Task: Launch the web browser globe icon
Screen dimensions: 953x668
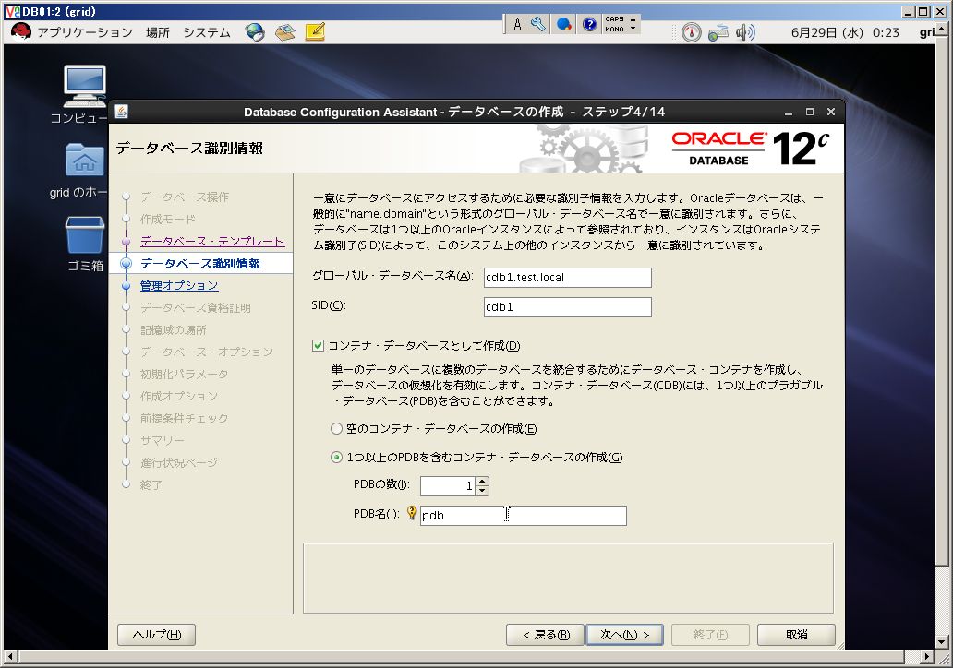Action: [255, 33]
